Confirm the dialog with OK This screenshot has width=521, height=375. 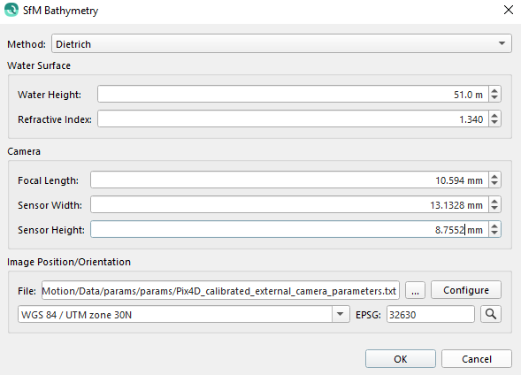(401, 359)
